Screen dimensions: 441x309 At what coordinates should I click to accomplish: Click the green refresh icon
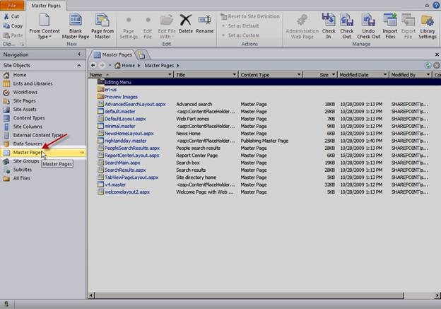[428, 65]
